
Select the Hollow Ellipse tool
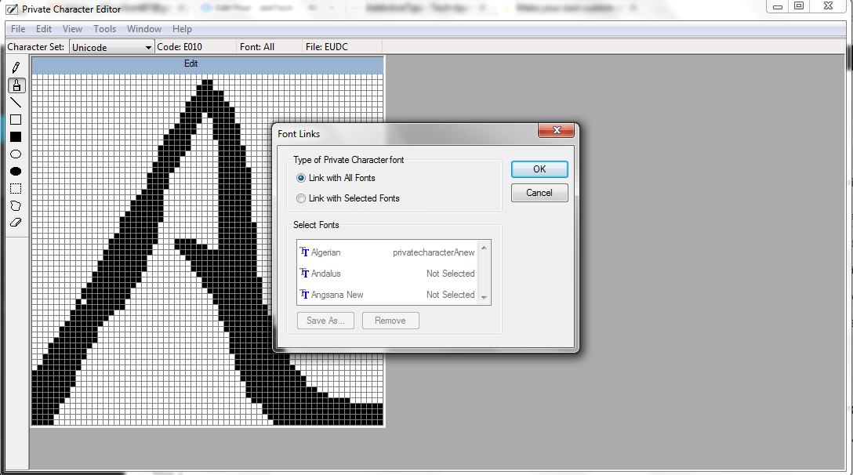(16, 154)
